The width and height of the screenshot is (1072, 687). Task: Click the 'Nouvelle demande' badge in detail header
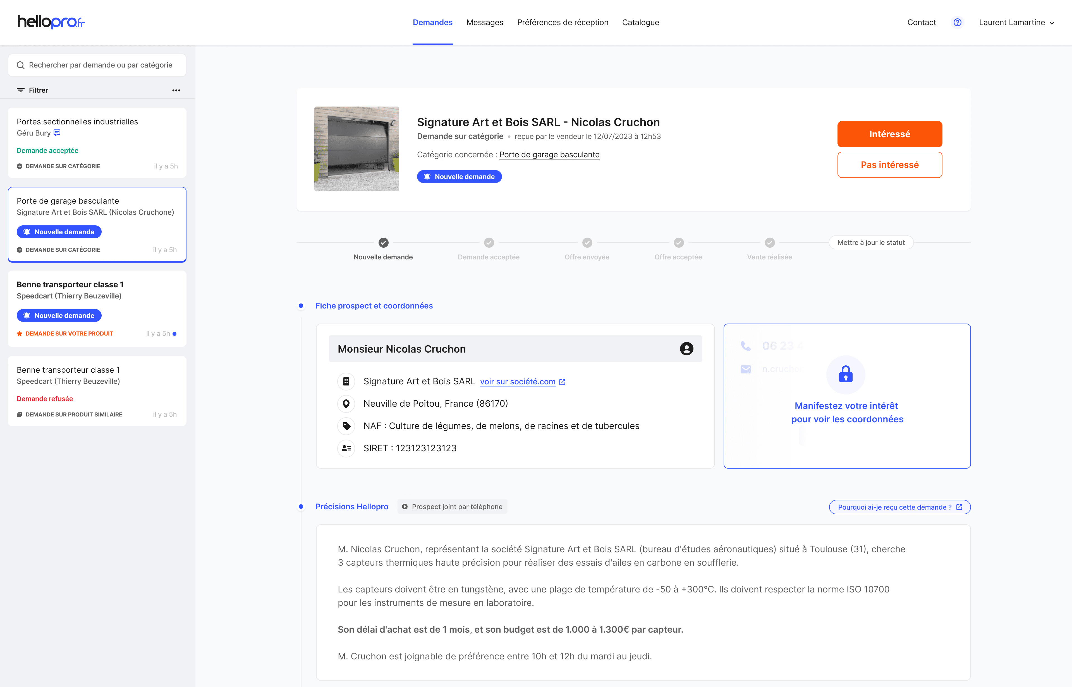click(x=459, y=177)
